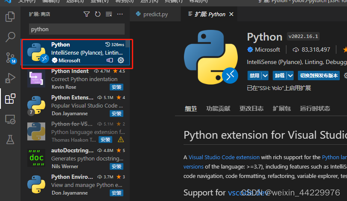This screenshot has height=201, width=347.
Task: Open the Search view in activity bar
Action: coord(10,37)
